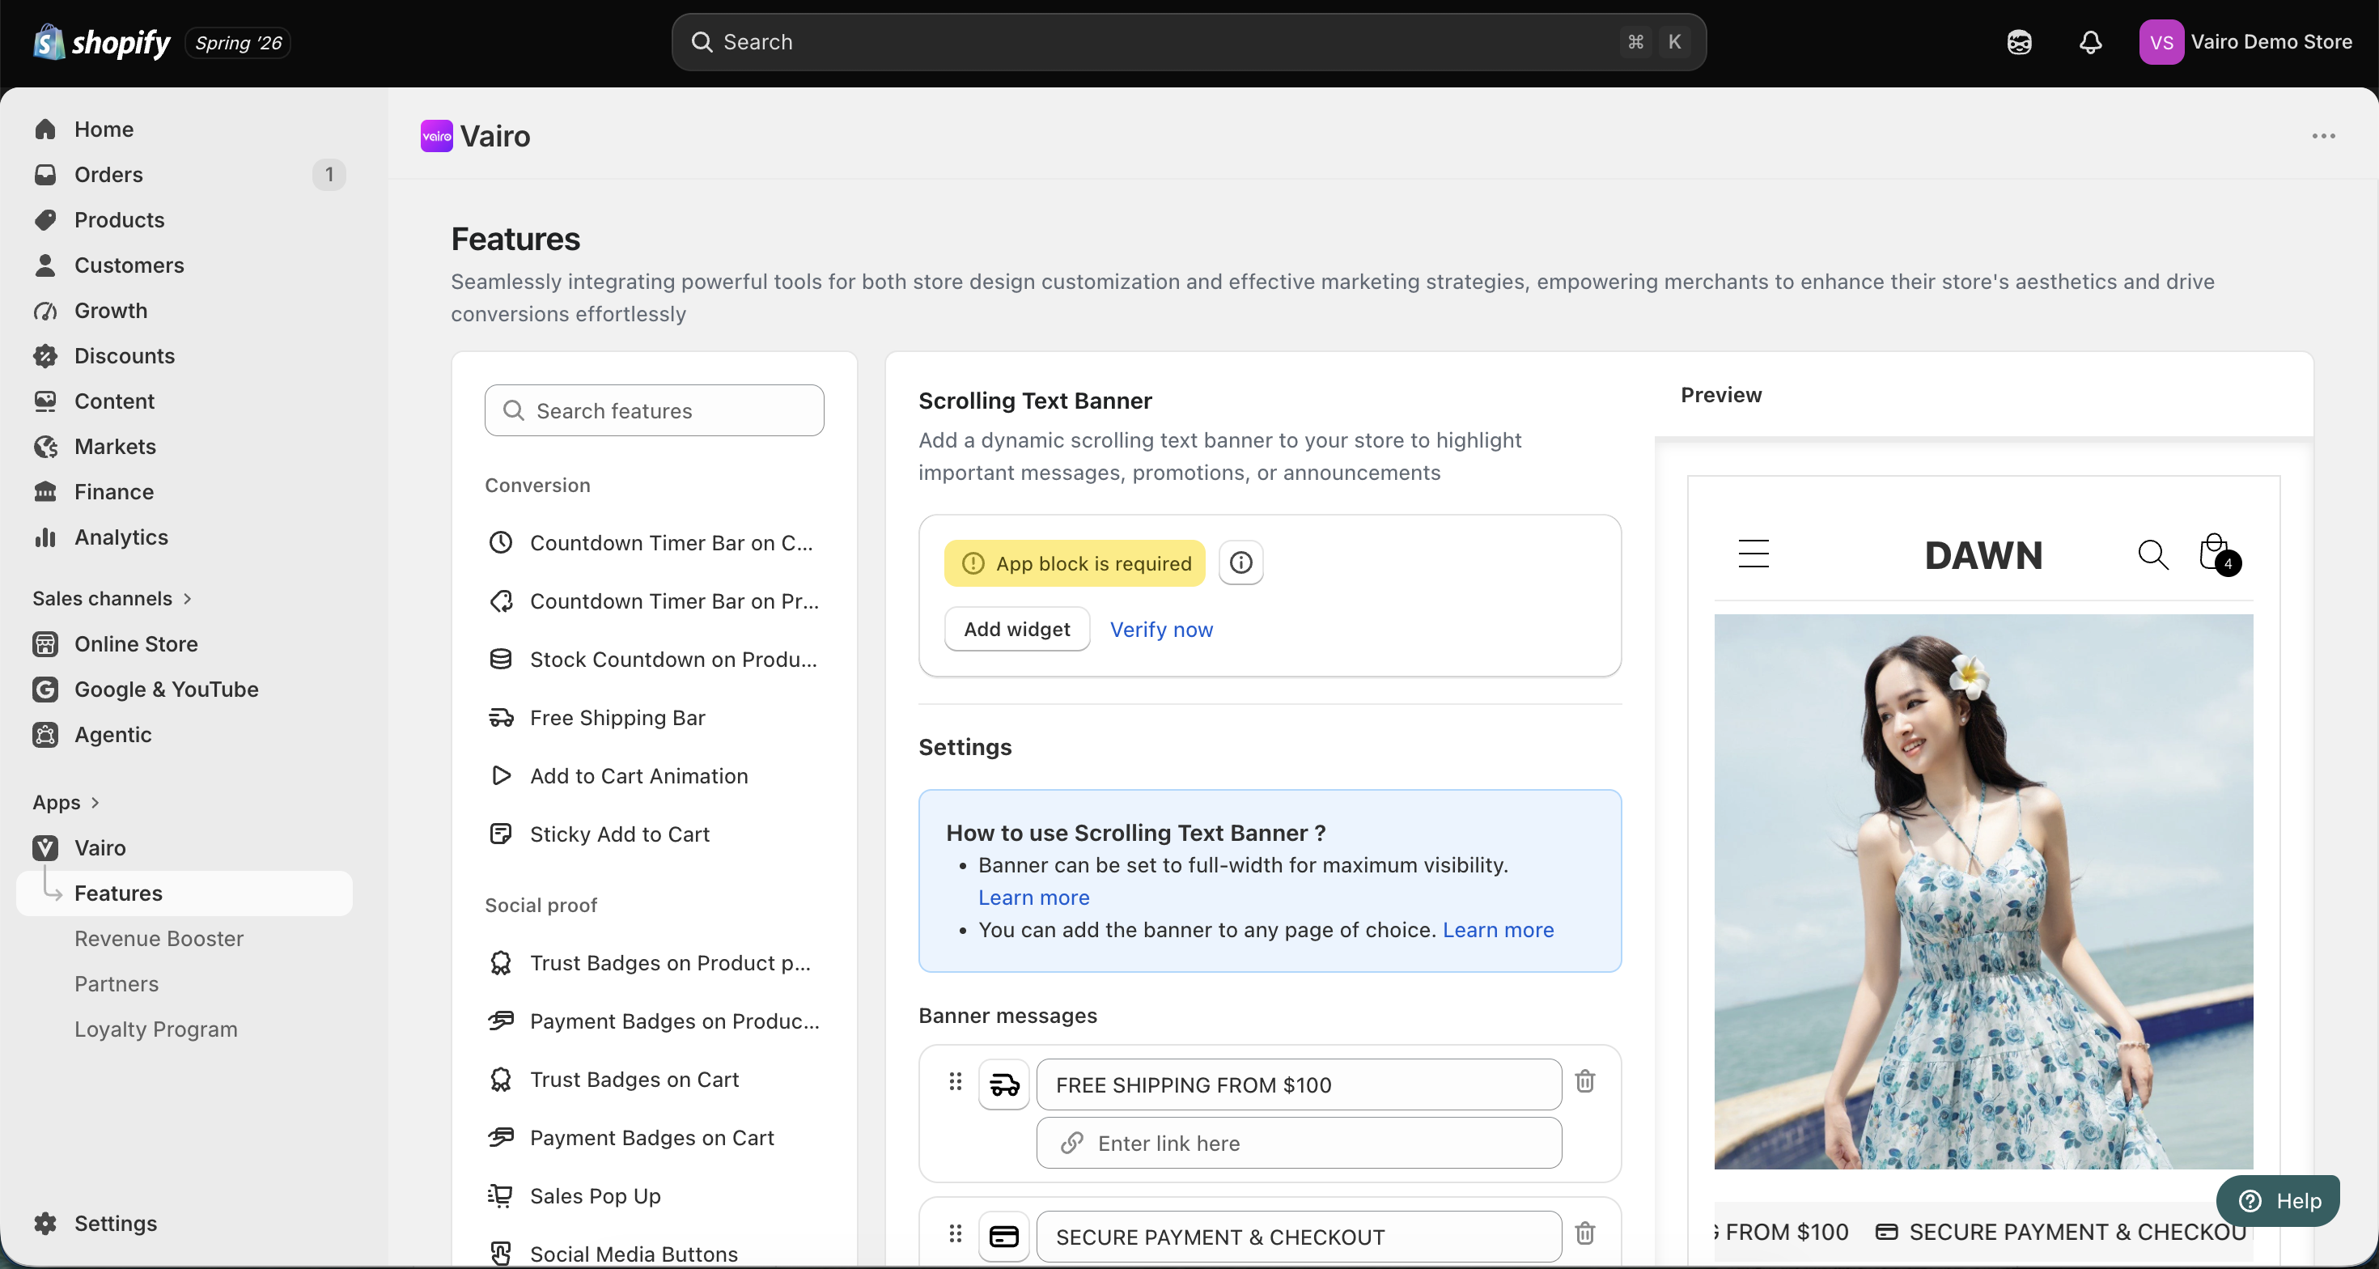Expand the Sales channels section
Viewport: 2379px width, 1269px height.
[112, 598]
